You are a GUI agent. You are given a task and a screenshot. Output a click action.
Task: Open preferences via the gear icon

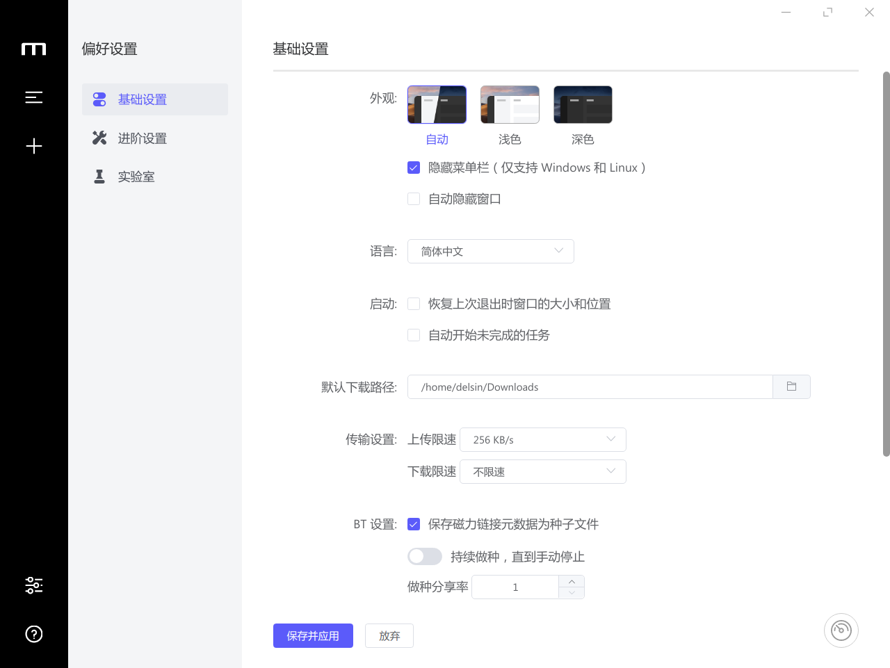pos(33,585)
